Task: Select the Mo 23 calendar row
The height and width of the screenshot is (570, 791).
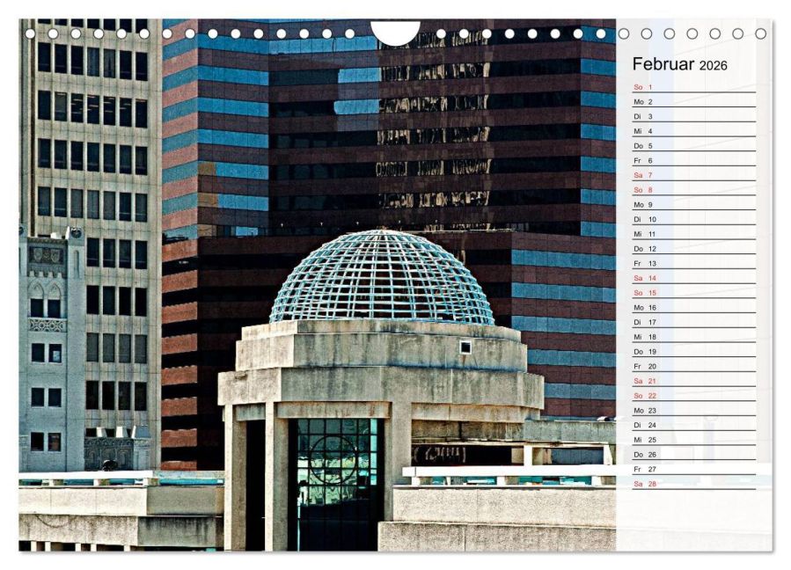Action: [x=694, y=411]
